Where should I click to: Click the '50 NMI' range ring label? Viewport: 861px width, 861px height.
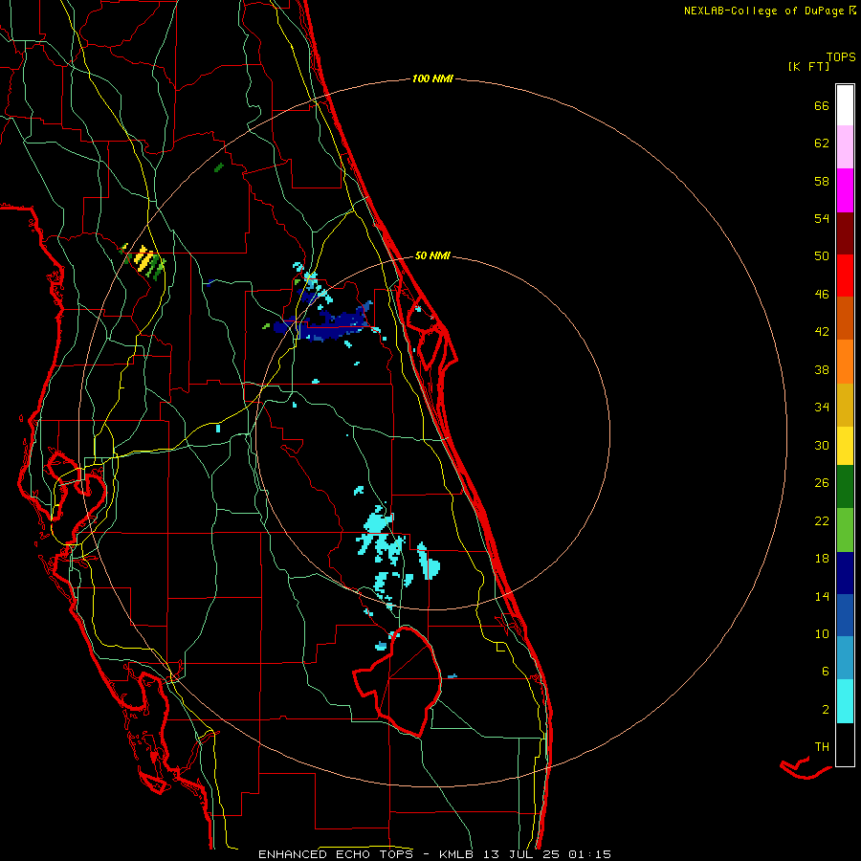coord(432,255)
